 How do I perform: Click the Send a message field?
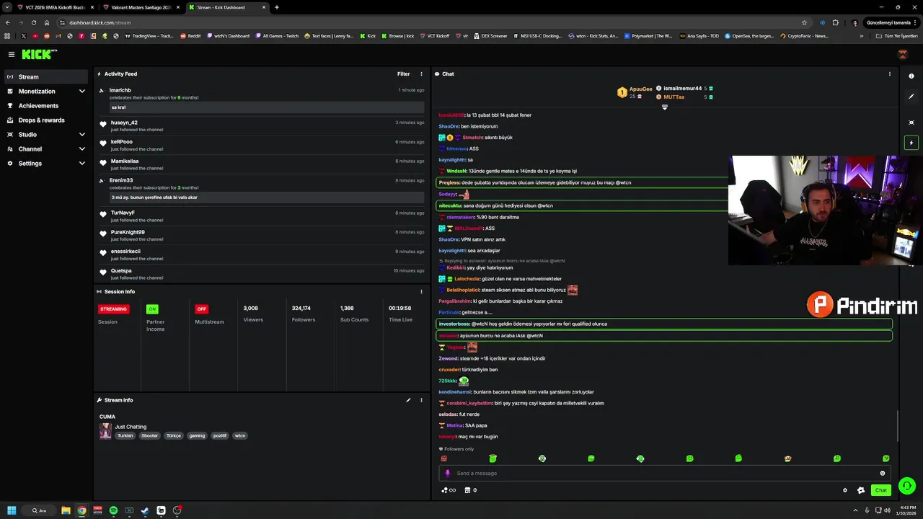[663, 474]
